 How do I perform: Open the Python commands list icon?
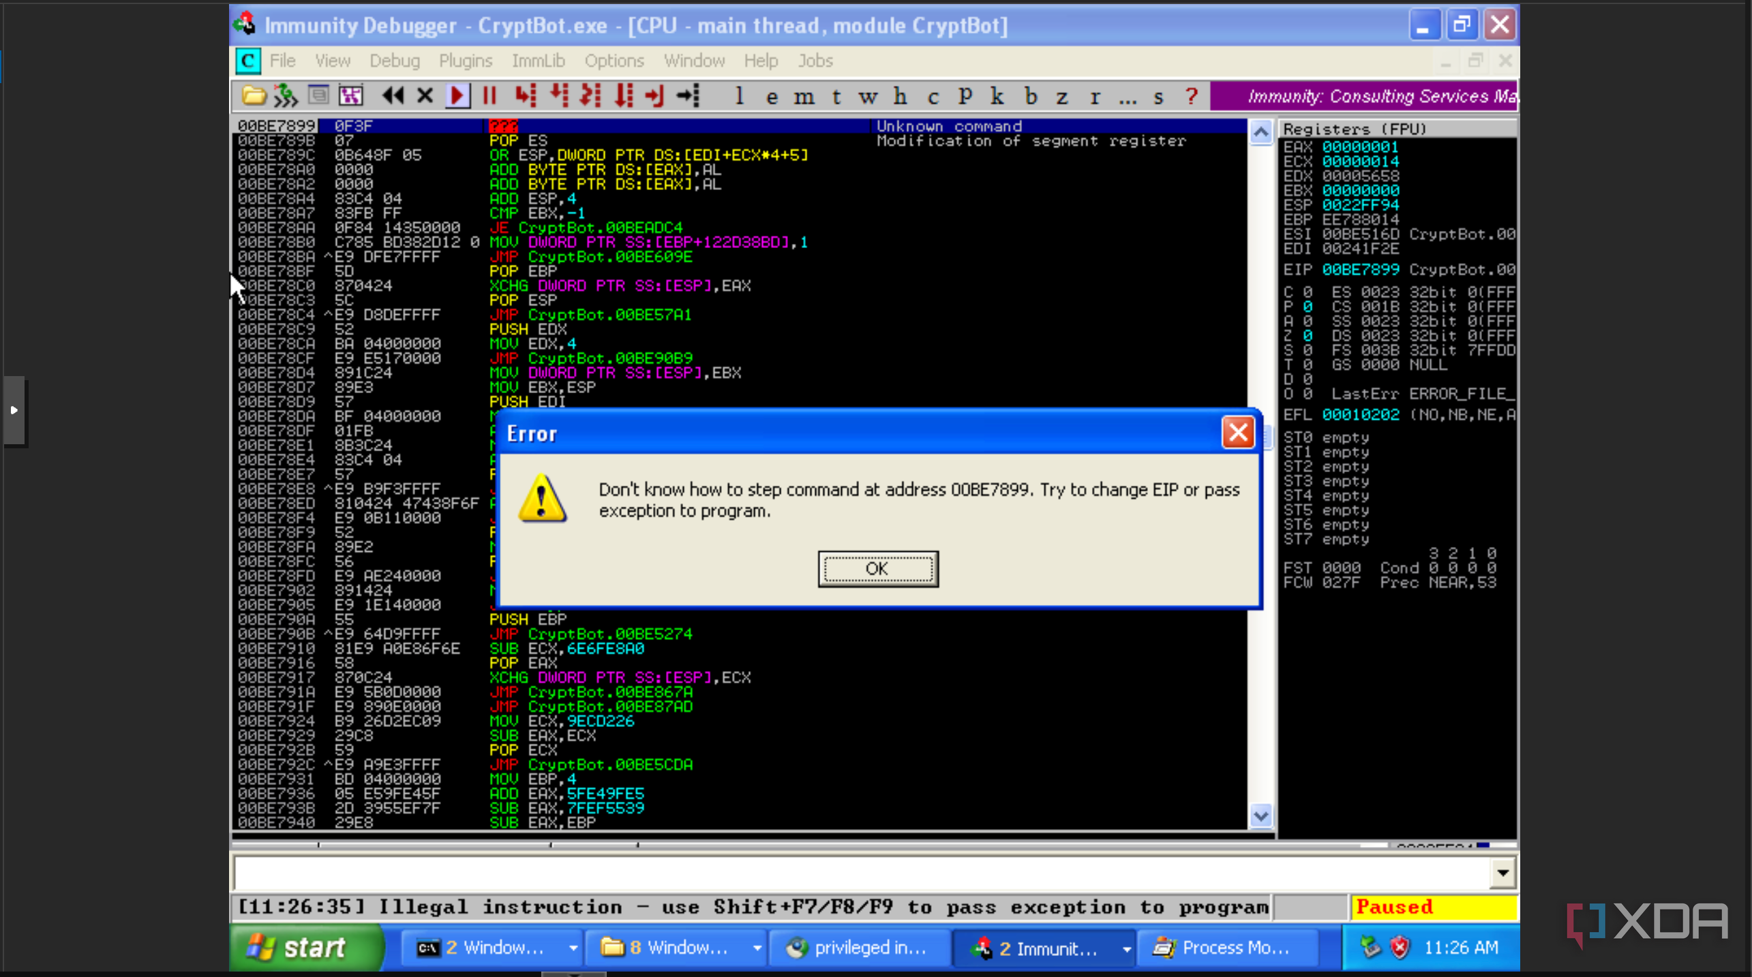pos(318,96)
